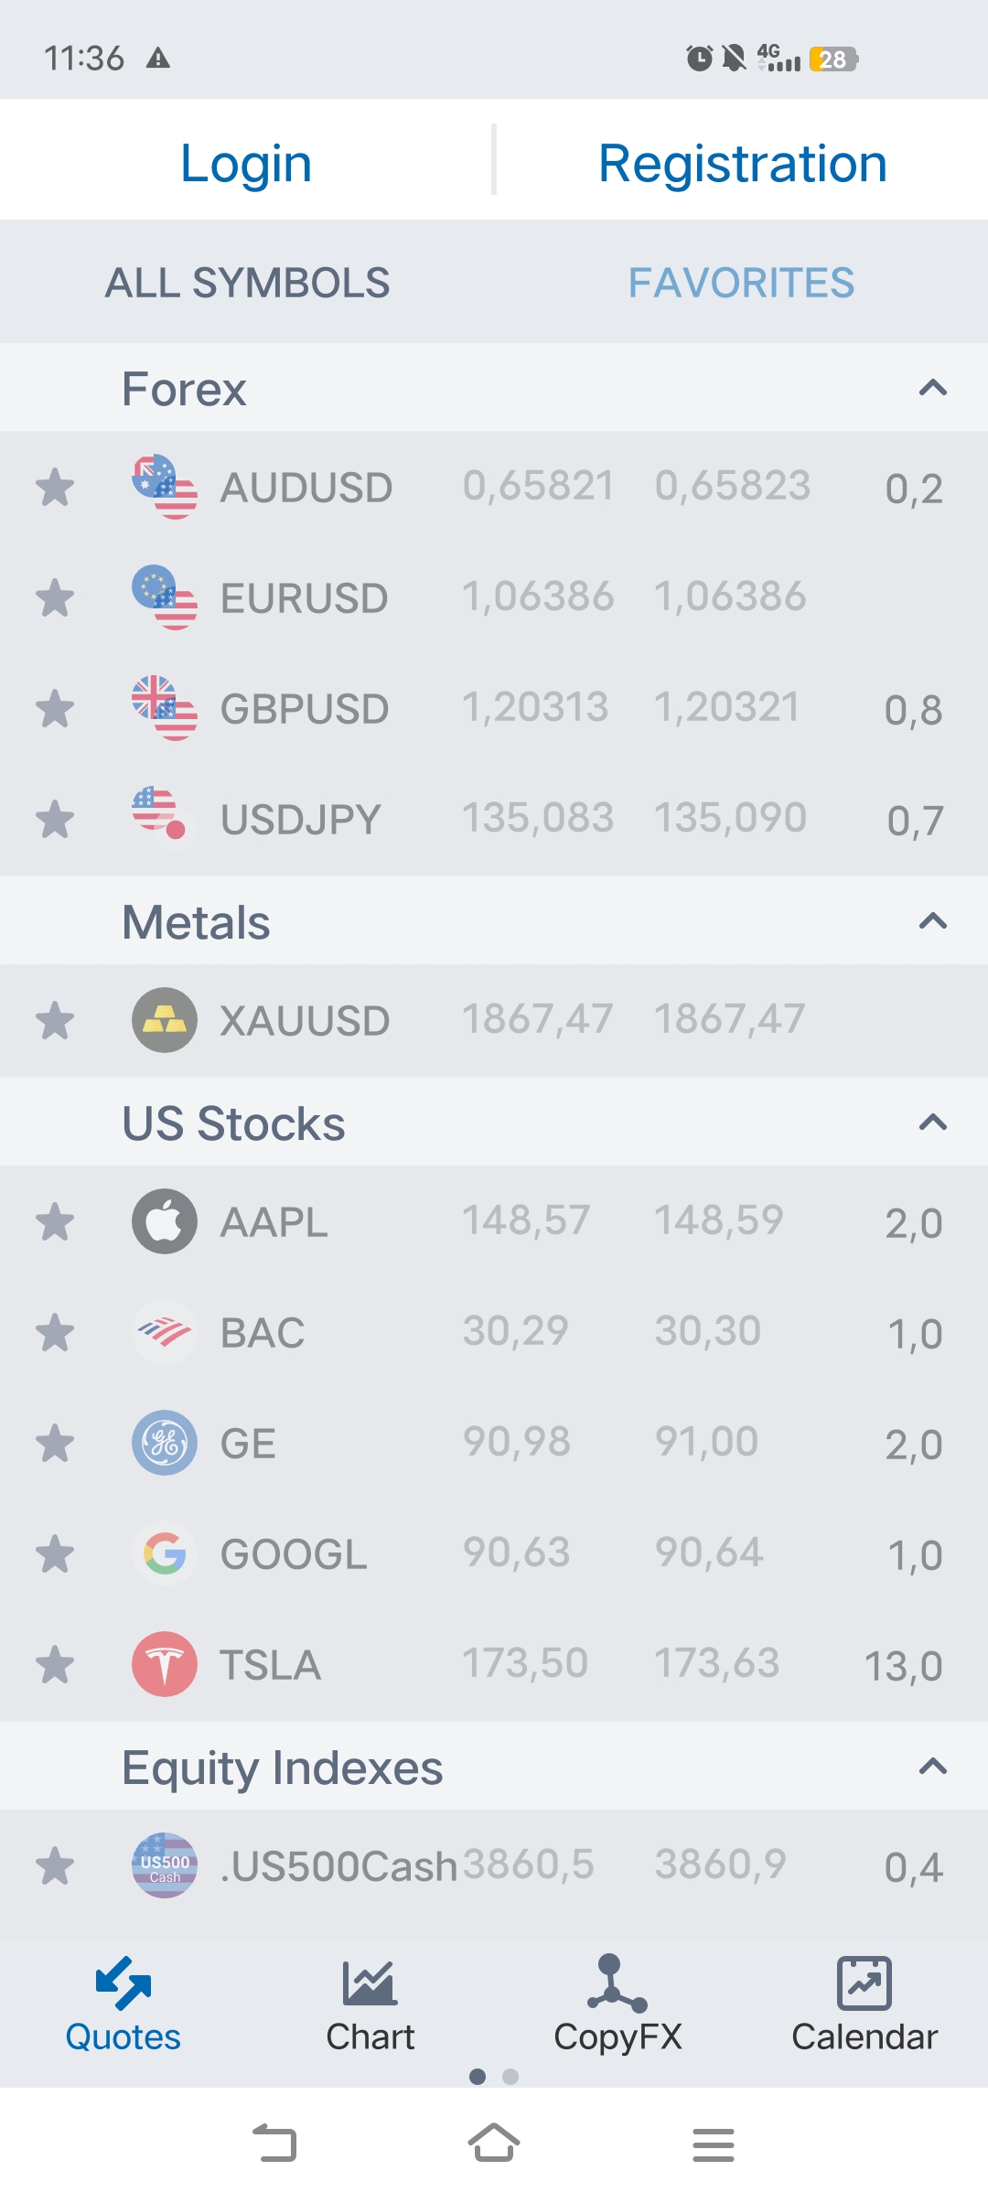
Task: Open the USDJPY quote row
Action: 494,819
